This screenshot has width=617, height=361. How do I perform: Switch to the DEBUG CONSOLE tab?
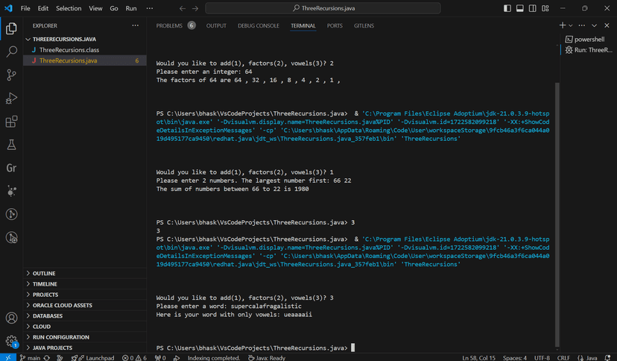258,25
